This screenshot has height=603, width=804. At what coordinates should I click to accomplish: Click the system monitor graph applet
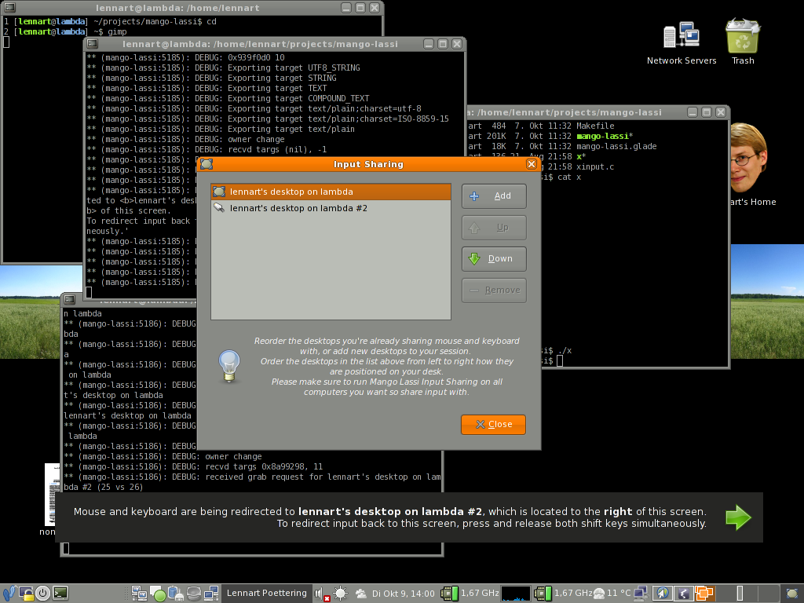click(x=516, y=594)
